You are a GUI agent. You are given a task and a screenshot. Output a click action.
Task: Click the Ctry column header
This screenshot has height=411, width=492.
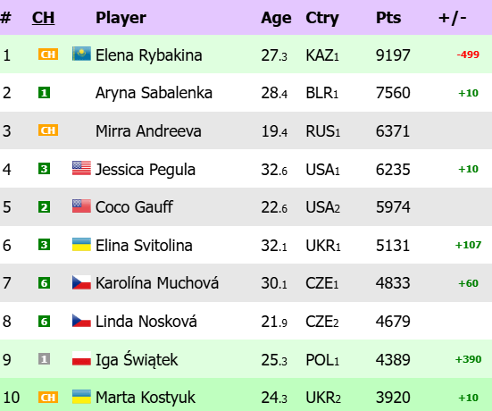point(322,18)
